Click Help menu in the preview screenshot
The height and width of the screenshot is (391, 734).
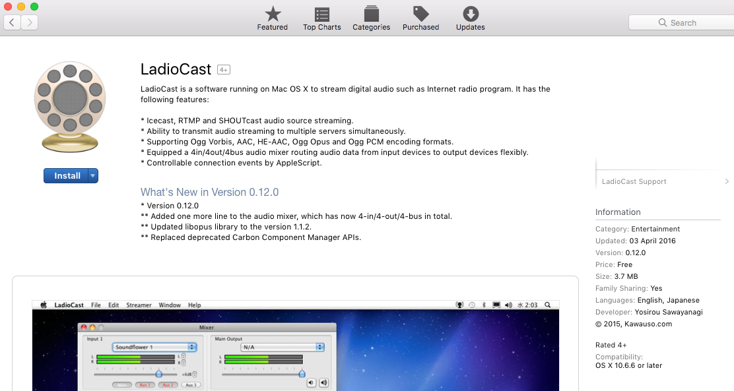pyautogui.click(x=195, y=305)
